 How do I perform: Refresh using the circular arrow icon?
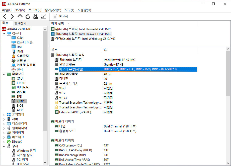[x=28, y=17]
